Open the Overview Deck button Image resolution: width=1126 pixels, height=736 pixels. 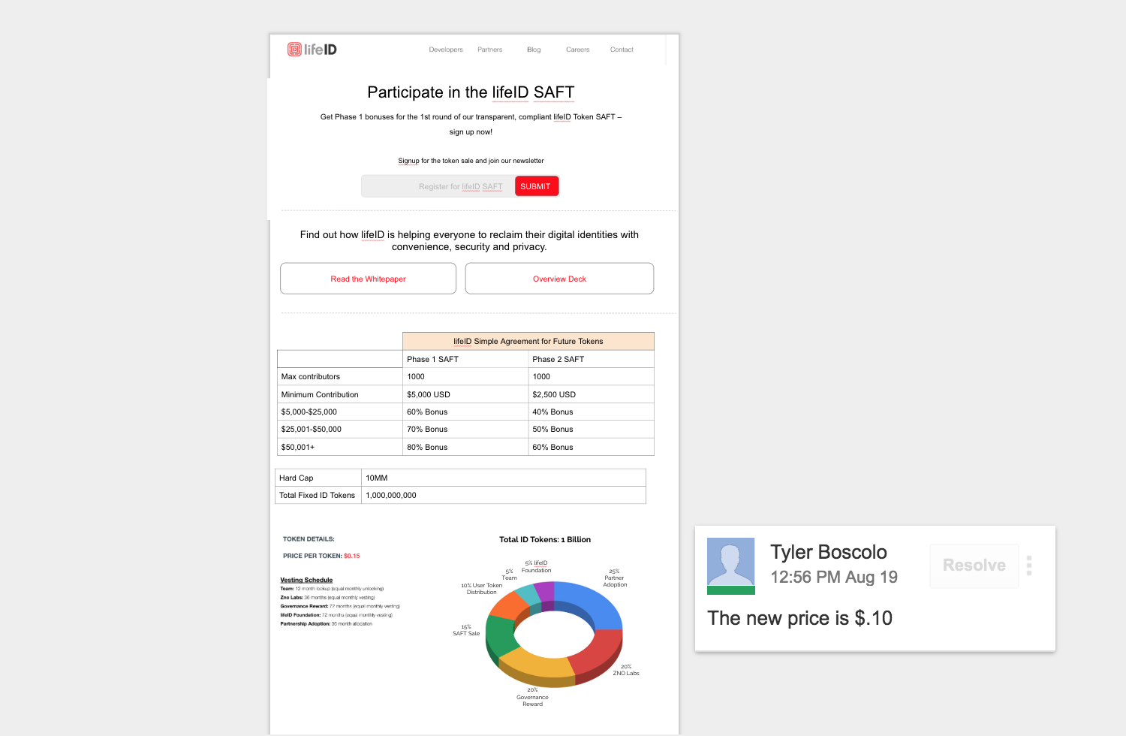(x=559, y=279)
